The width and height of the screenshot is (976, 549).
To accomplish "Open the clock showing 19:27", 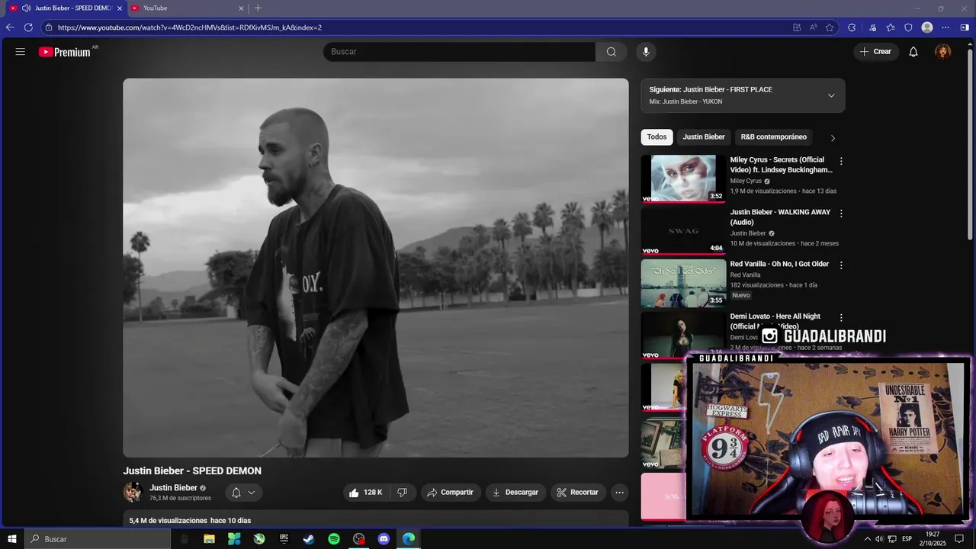I will click(x=933, y=539).
